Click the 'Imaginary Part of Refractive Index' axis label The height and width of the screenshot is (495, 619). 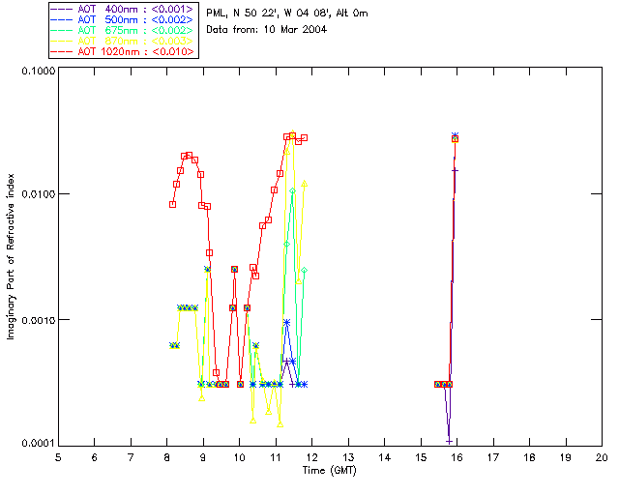pyautogui.click(x=11, y=256)
